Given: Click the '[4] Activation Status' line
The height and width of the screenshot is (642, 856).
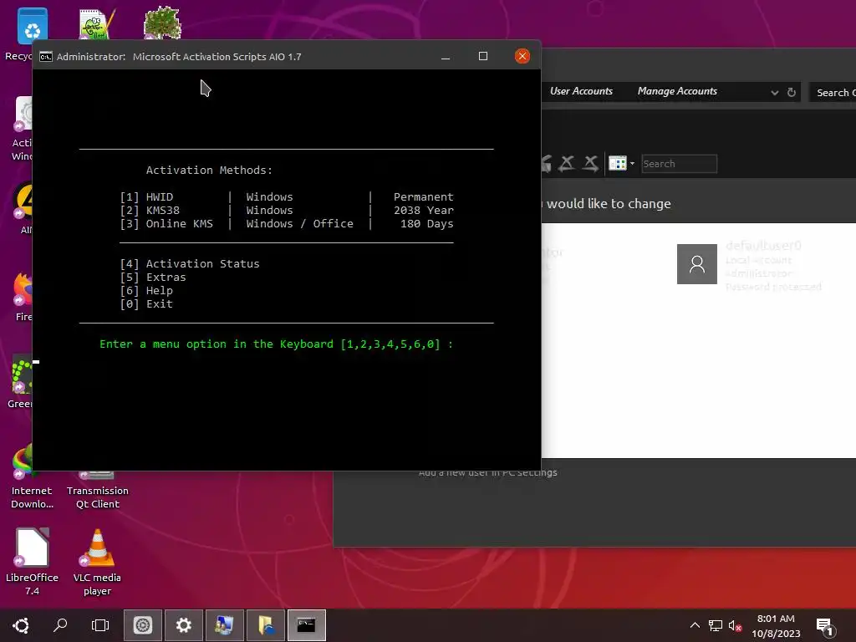Looking at the screenshot, I should click(x=190, y=263).
